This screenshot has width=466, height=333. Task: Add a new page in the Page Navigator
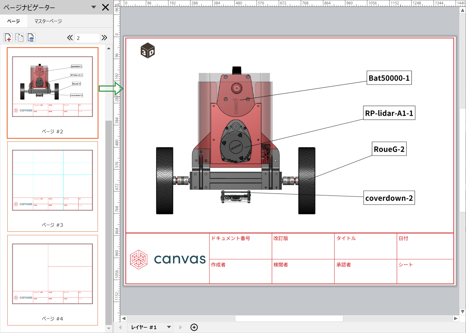[8, 38]
